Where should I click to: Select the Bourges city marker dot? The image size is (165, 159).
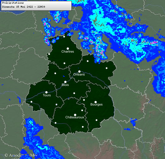pos(96,102)
